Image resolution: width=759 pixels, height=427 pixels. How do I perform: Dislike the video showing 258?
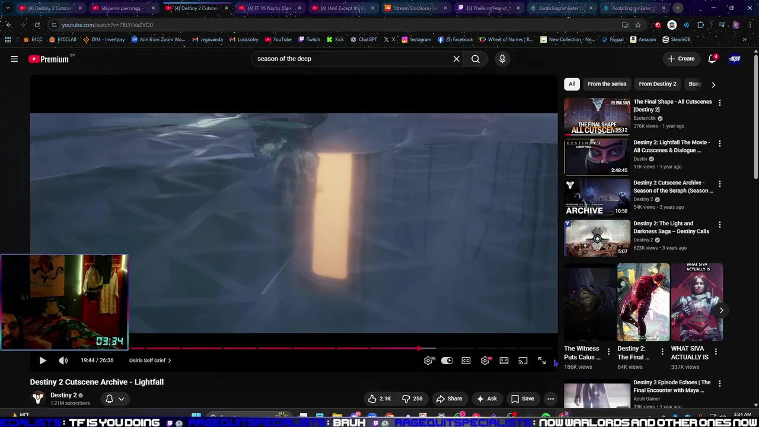[x=412, y=399]
